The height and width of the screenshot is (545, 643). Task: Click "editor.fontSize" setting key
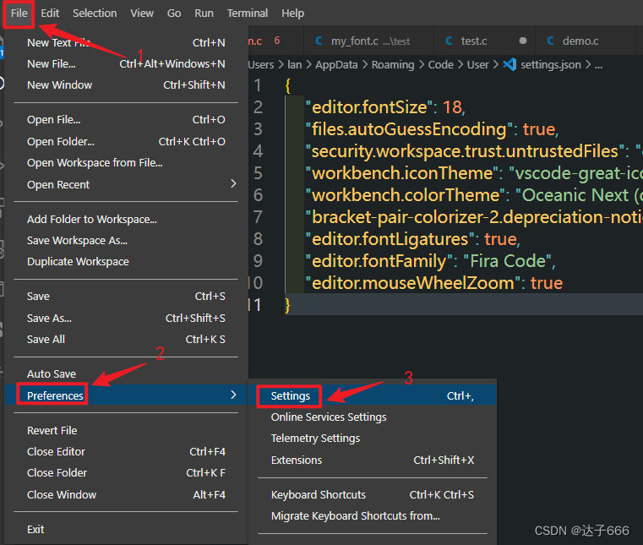click(369, 107)
